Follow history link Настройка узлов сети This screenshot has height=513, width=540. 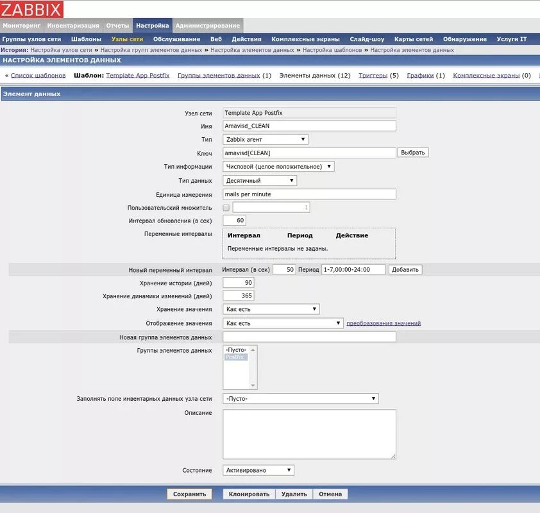click(62, 50)
